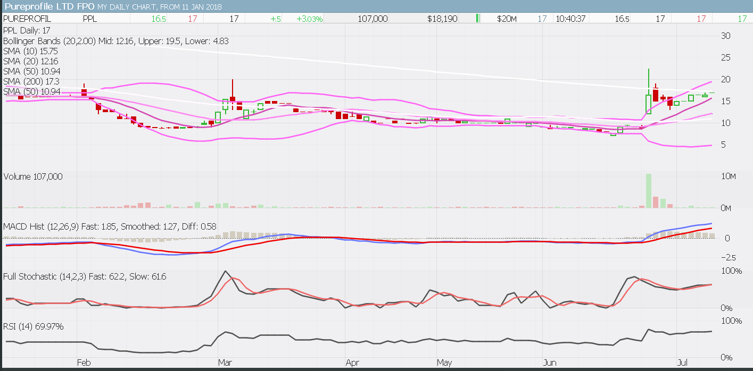
Task: Select the SMA (10) 15.75 indicator label
Action: pyautogui.click(x=30, y=51)
